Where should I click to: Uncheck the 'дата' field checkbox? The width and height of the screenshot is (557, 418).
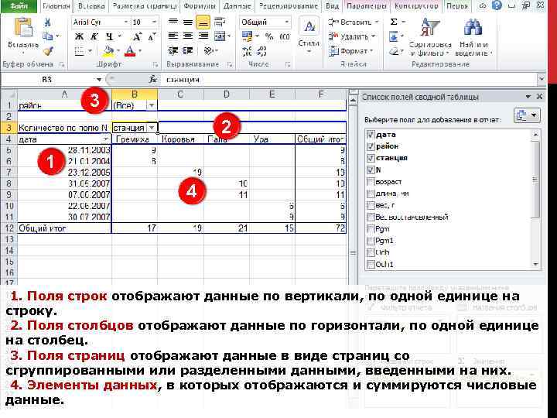(x=371, y=135)
